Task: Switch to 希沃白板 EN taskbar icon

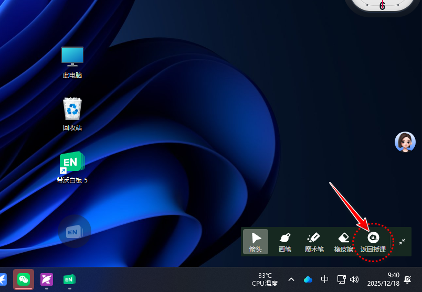Action: click(x=69, y=279)
